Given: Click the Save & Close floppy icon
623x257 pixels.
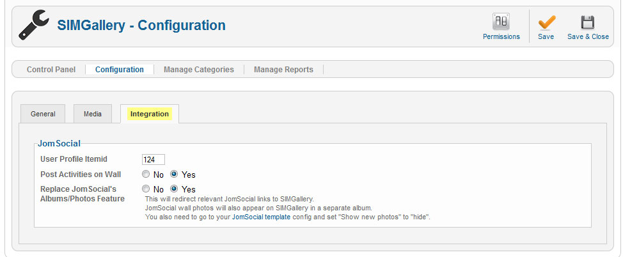Looking at the screenshot, I should click(588, 22).
